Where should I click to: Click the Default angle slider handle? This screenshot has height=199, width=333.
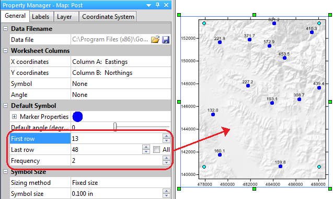[x=115, y=127]
